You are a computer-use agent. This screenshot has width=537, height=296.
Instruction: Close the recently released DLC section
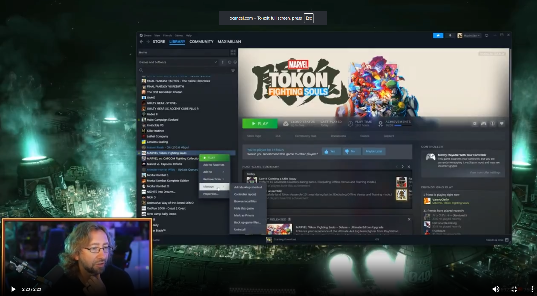pos(409,219)
